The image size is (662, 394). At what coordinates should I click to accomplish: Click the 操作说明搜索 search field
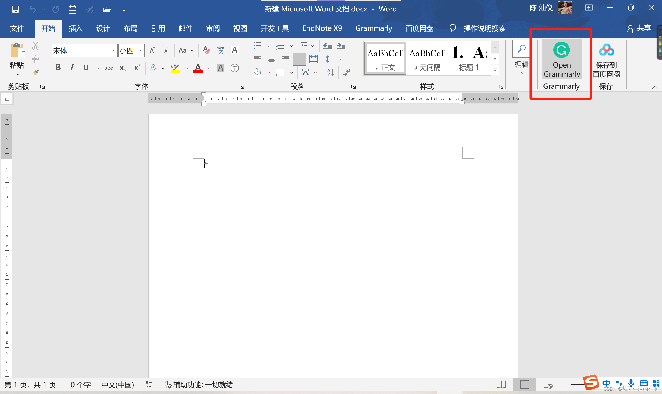[x=484, y=28]
